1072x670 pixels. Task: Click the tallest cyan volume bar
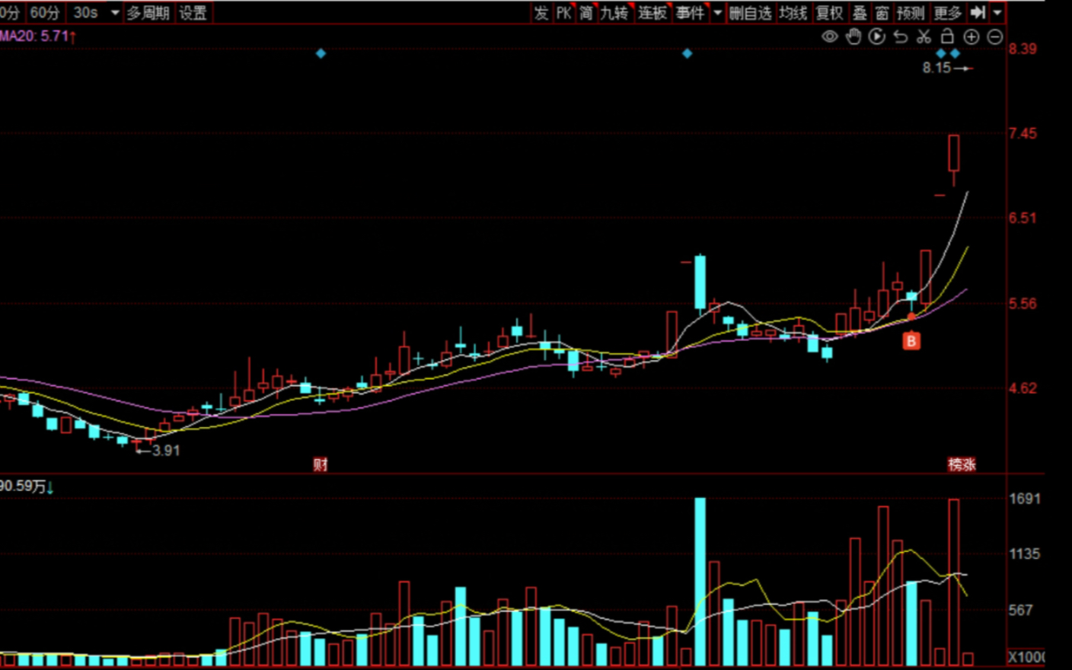700,582
